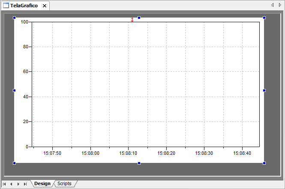Go to previous sheet tab arrow
Image resolution: width=285 pixels, height=189 pixels.
(x=11, y=184)
